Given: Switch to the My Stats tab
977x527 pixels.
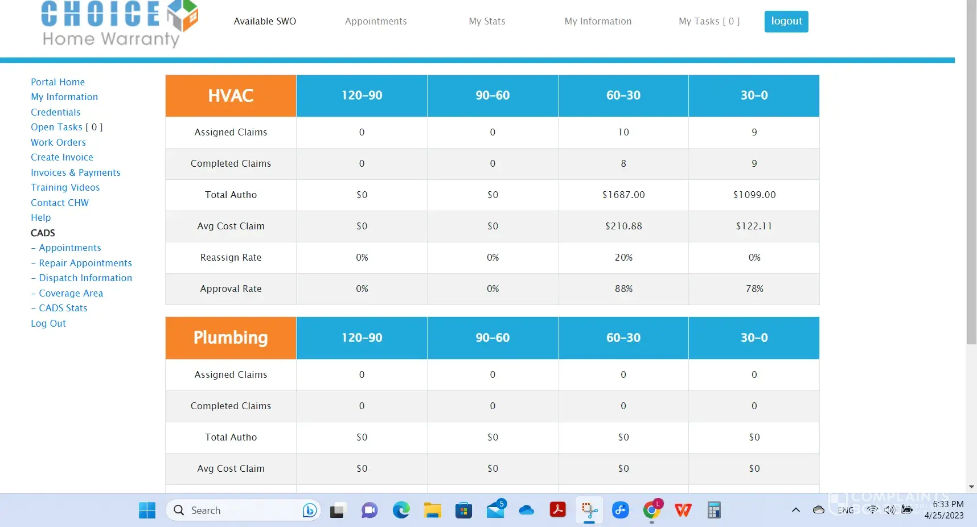Looking at the screenshot, I should pyautogui.click(x=487, y=21).
